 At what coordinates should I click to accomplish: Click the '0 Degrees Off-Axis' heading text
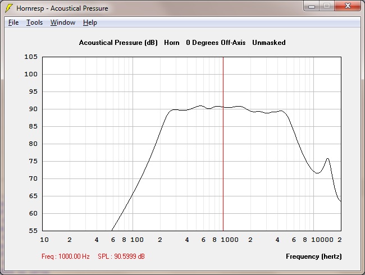coord(216,43)
